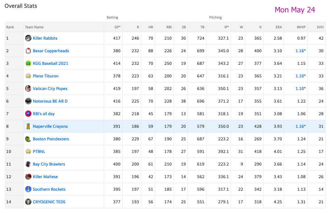Click Bexar Copperheads WHIP value 1.16*
330x214 pixels.
pyautogui.click(x=300, y=51)
